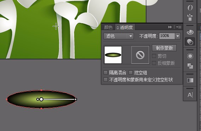Collapse Transparency panel with double-arrow icon
201x131 pixels.
170,27
